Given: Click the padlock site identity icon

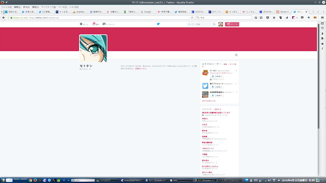Looking at the screenshot, I should 11,18.
